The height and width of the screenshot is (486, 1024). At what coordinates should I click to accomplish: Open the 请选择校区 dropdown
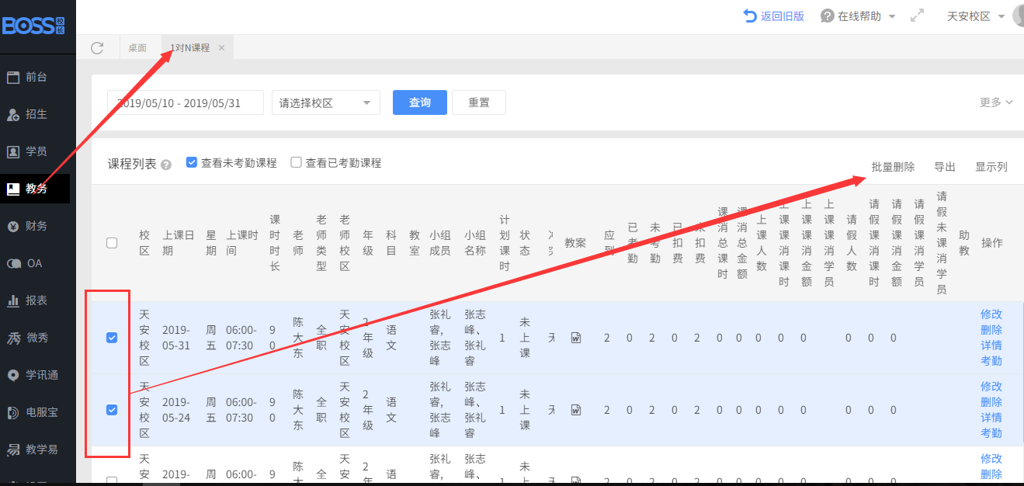tap(326, 102)
